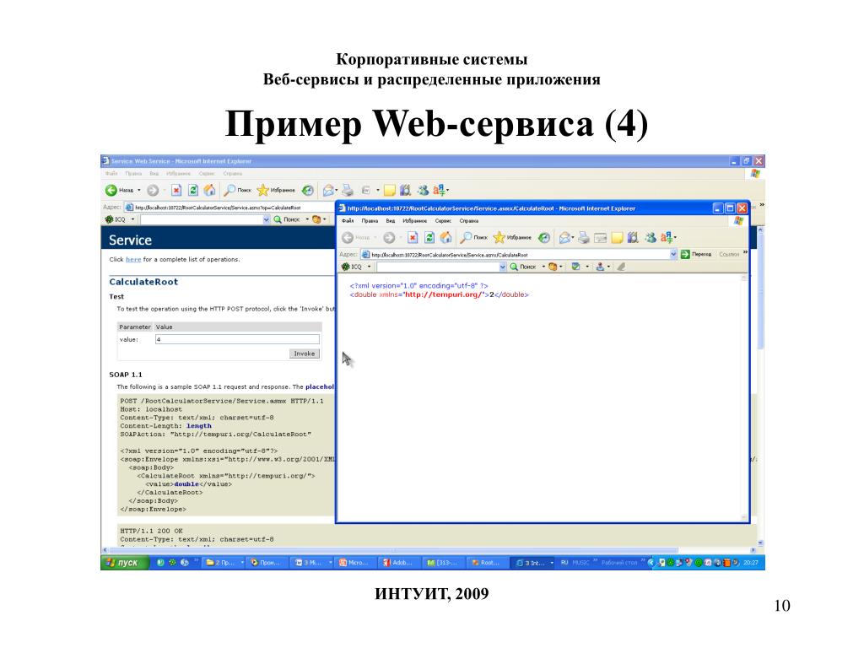This screenshot has width=864, height=648.
Task: Switch to the 'Root...' taskbar button
Action: click(486, 563)
